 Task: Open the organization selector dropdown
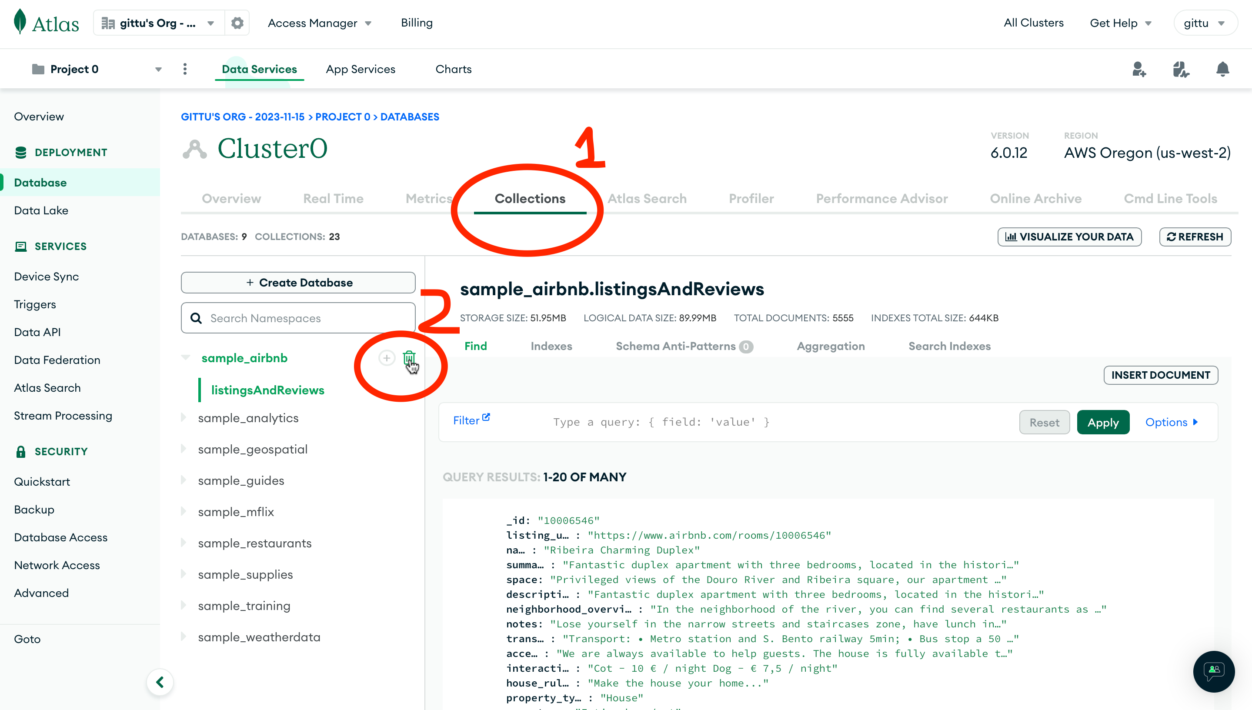coord(159,23)
